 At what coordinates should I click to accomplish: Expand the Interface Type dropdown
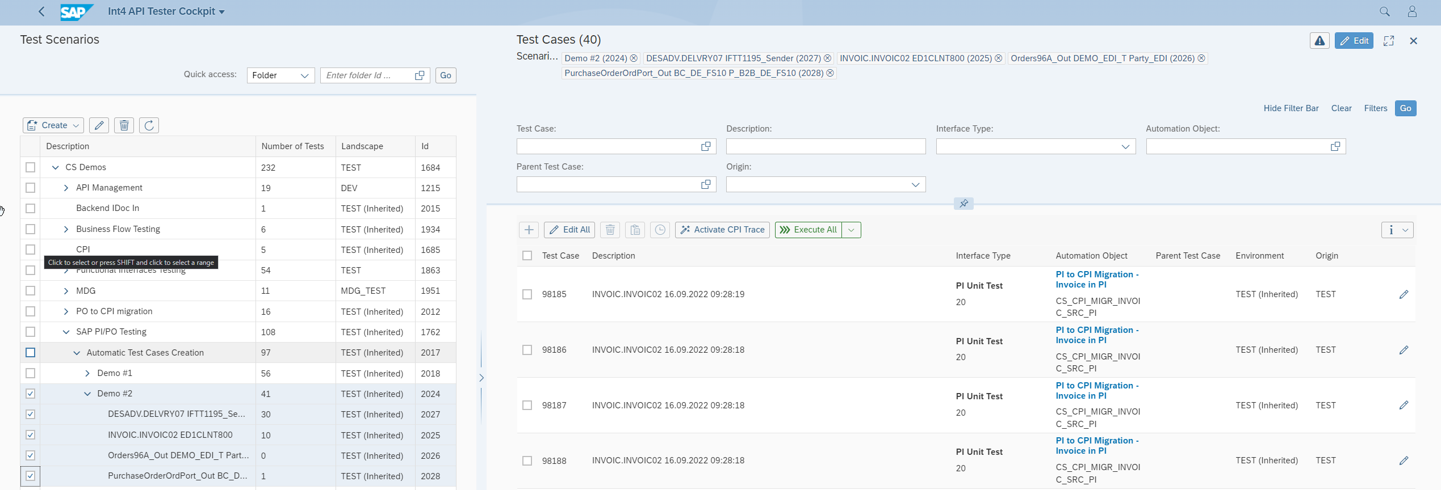point(1125,147)
